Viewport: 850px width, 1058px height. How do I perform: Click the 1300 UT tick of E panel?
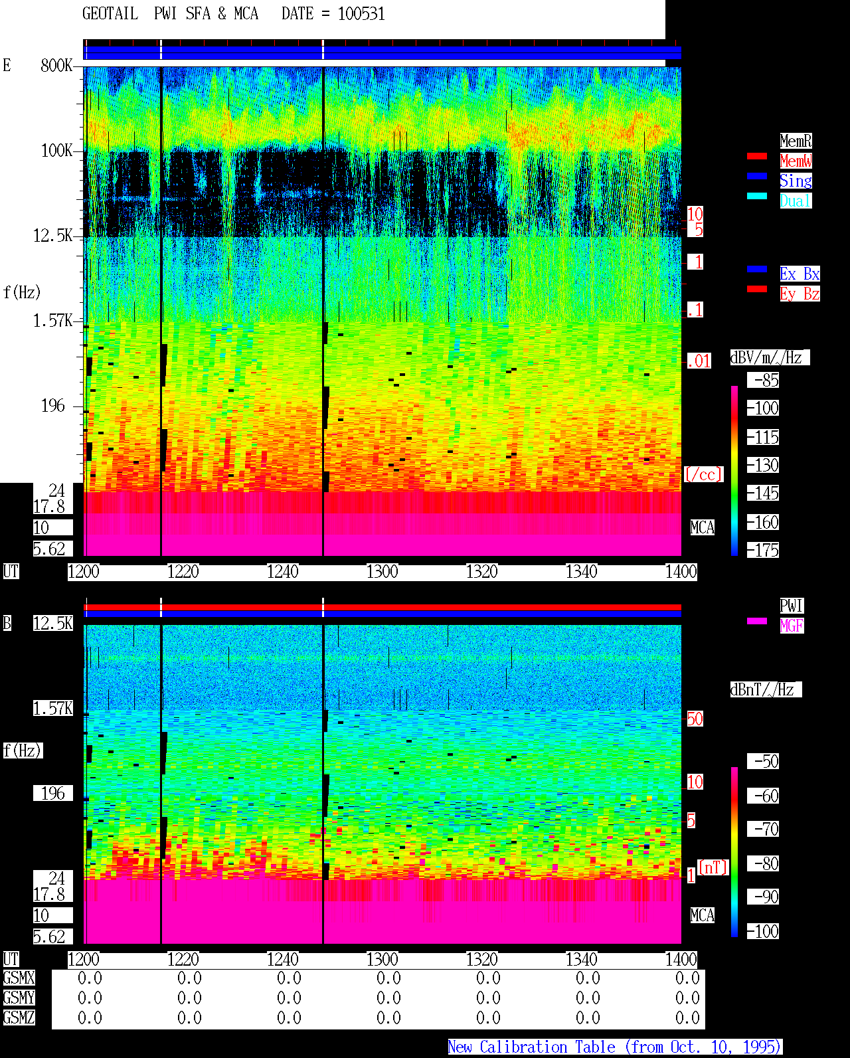click(x=382, y=572)
